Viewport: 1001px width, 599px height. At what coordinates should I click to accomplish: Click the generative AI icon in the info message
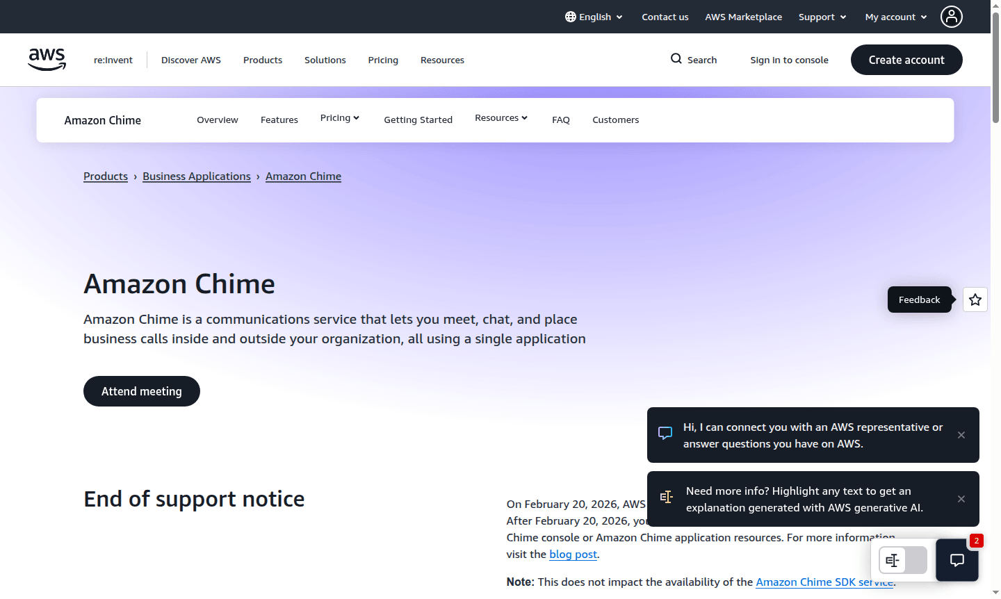click(667, 497)
